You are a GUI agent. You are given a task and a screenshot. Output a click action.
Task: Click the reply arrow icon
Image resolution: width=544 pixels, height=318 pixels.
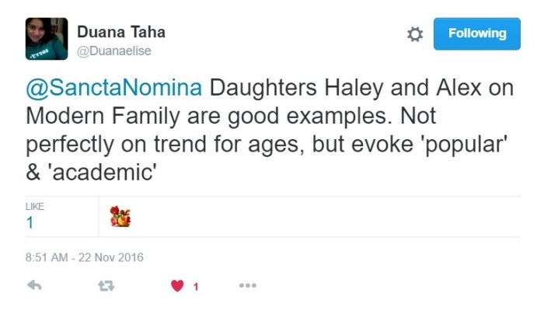coord(33,285)
